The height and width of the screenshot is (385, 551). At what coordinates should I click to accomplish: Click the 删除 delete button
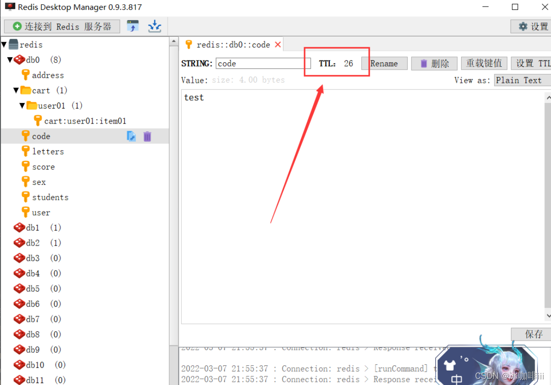point(434,64)
